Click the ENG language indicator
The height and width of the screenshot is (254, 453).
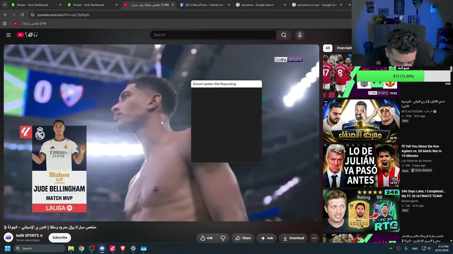pos(415,248)
